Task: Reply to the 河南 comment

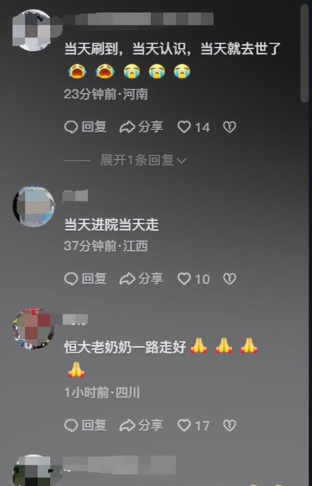Action: 85,127
